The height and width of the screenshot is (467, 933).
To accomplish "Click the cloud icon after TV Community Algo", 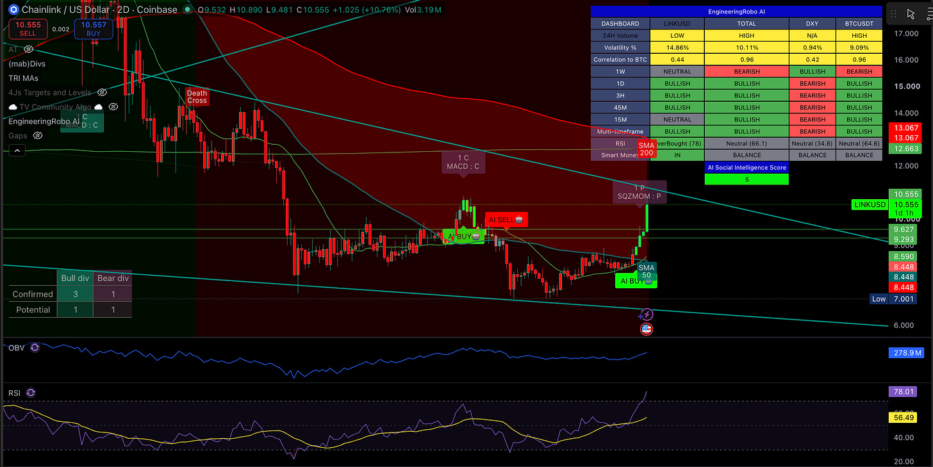I will [99, 107].
